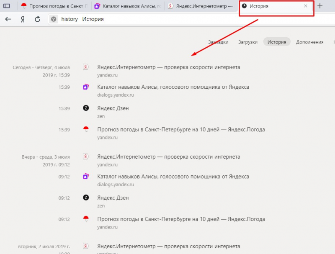Screen dimensions: 335x254
Task: Click the clock favicon on the История tab
Action: click(x=244, y=6)
